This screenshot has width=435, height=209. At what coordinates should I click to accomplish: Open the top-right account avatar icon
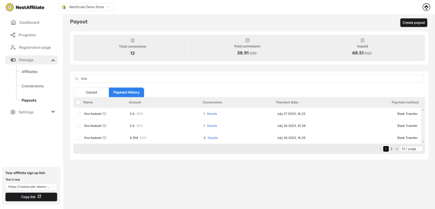click(426, 7)
